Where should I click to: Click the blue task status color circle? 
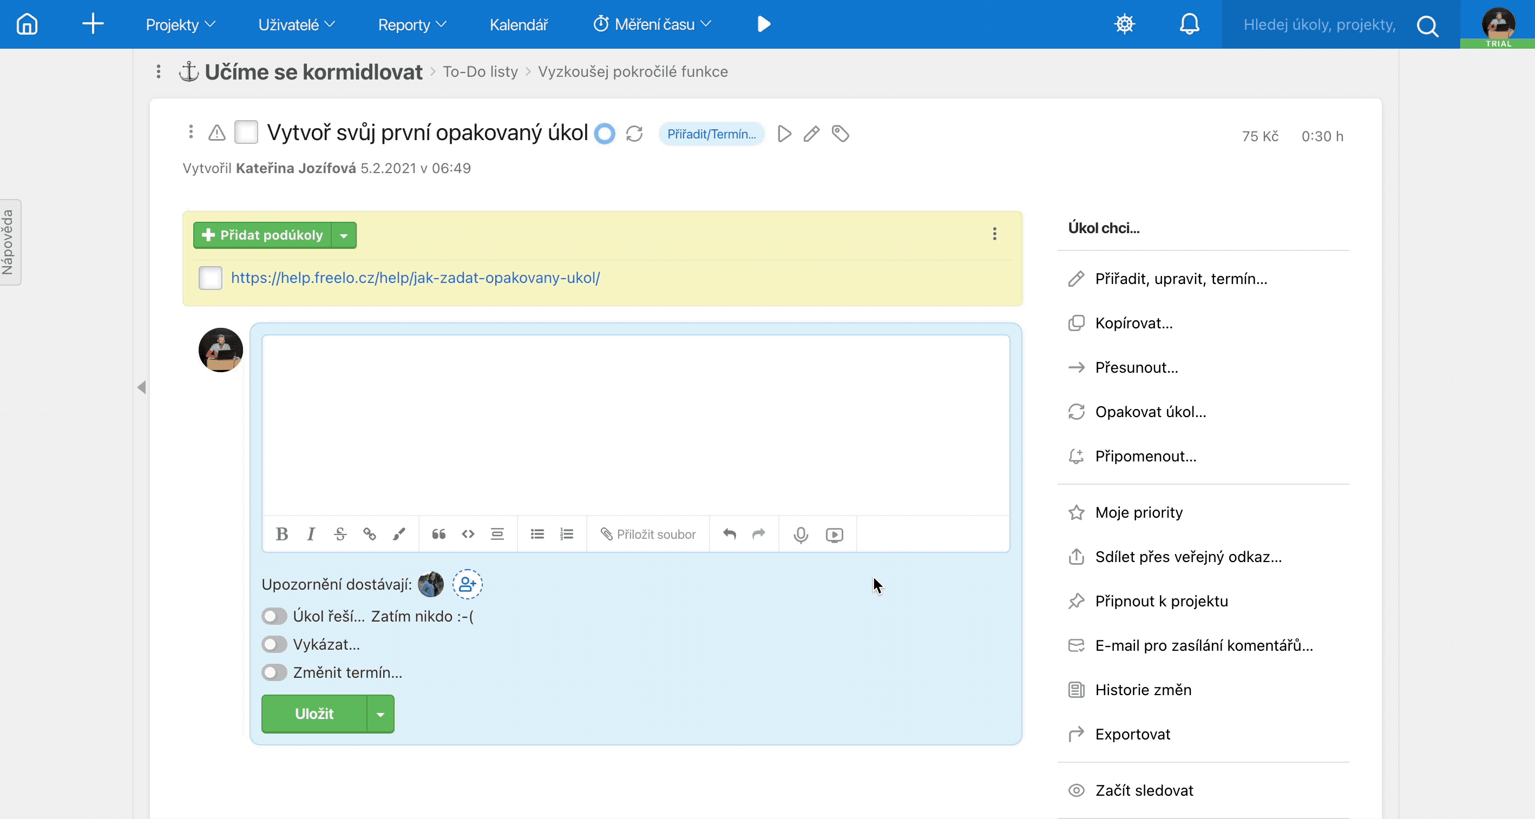[604, 134]
